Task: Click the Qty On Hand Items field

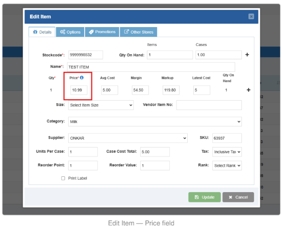Action: coord(170,55)
